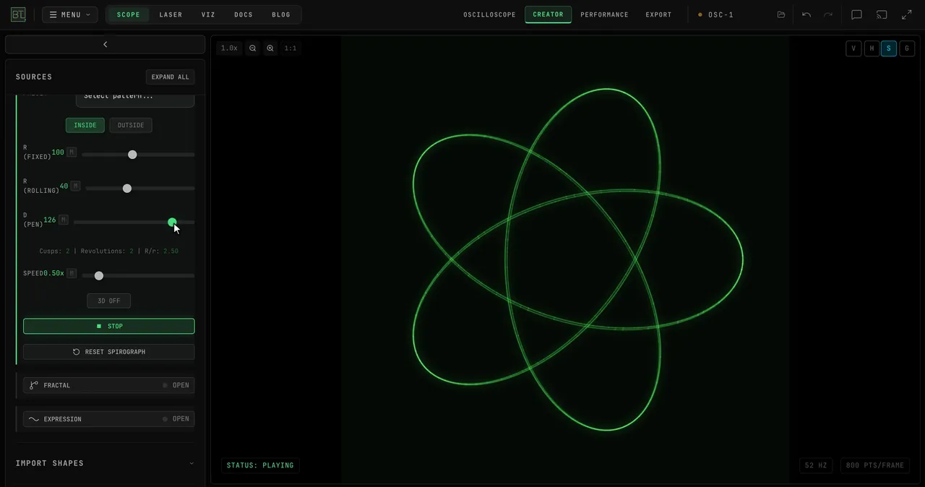Open the Performance tab
Screen dimensions: 925x487
(x=604, y=14)
